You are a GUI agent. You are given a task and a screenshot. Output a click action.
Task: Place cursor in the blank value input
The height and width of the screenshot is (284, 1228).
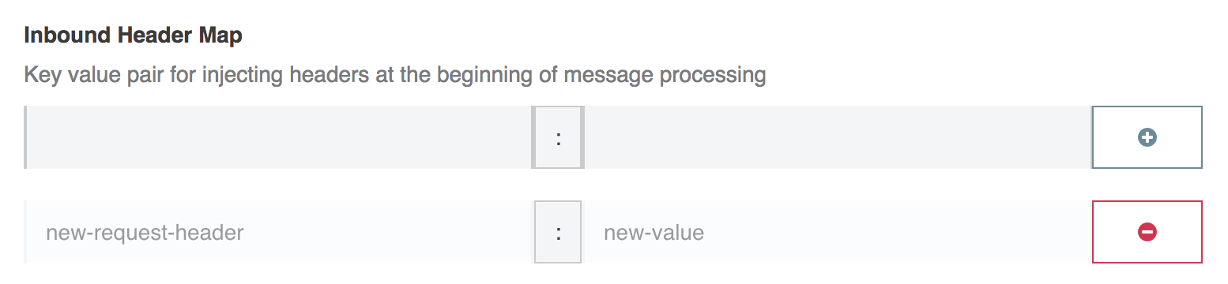837,137
